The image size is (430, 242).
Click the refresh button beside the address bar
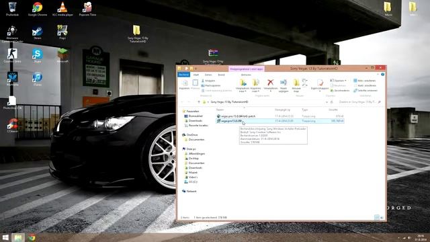[x=331, y=102]
